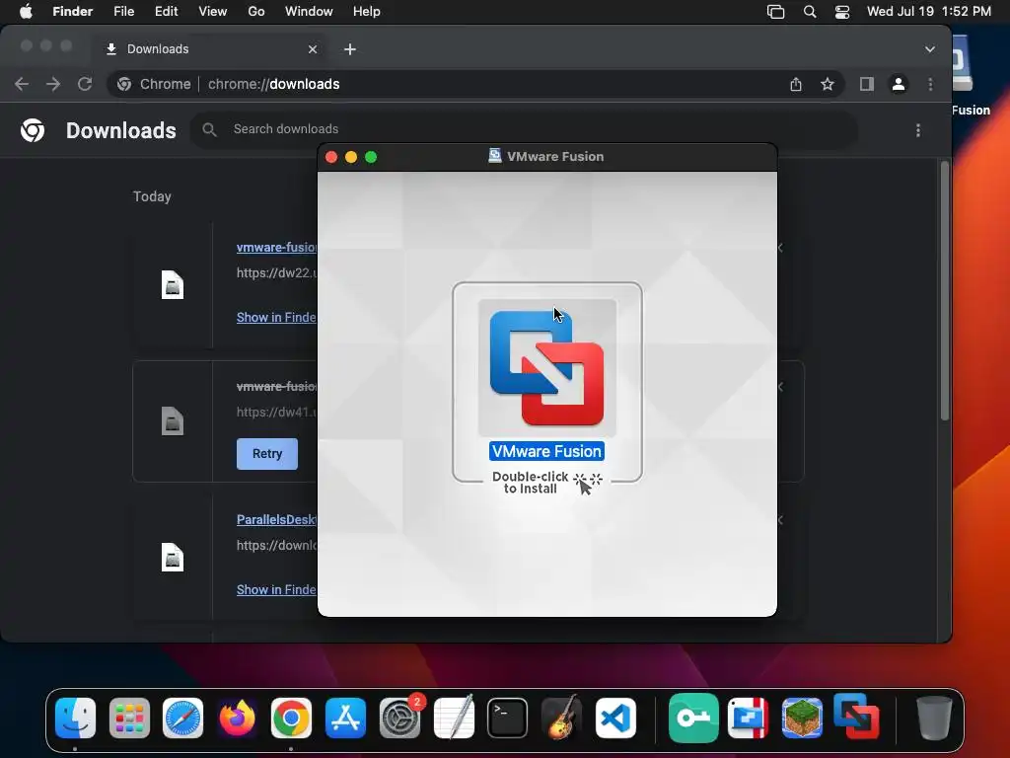Screen dimensions: 1010x758
Task: Open Finder from the Dock
Action: click(x=75, y=719)
